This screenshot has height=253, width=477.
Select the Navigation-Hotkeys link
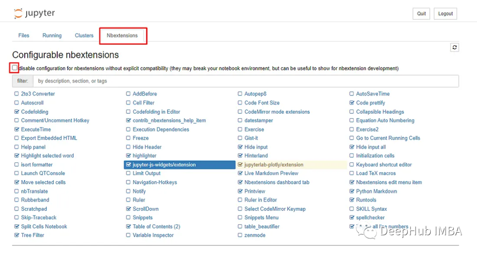coord(155,182)
